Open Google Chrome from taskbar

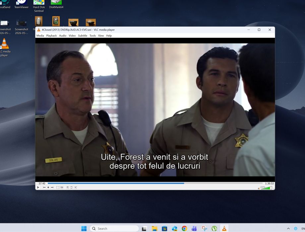click(x=184, y=228)
